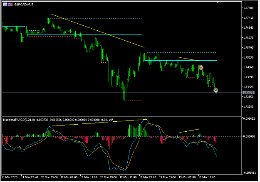The image size is (260, 182).
Task: Click price scale value 1.76840
Action: 248,28
